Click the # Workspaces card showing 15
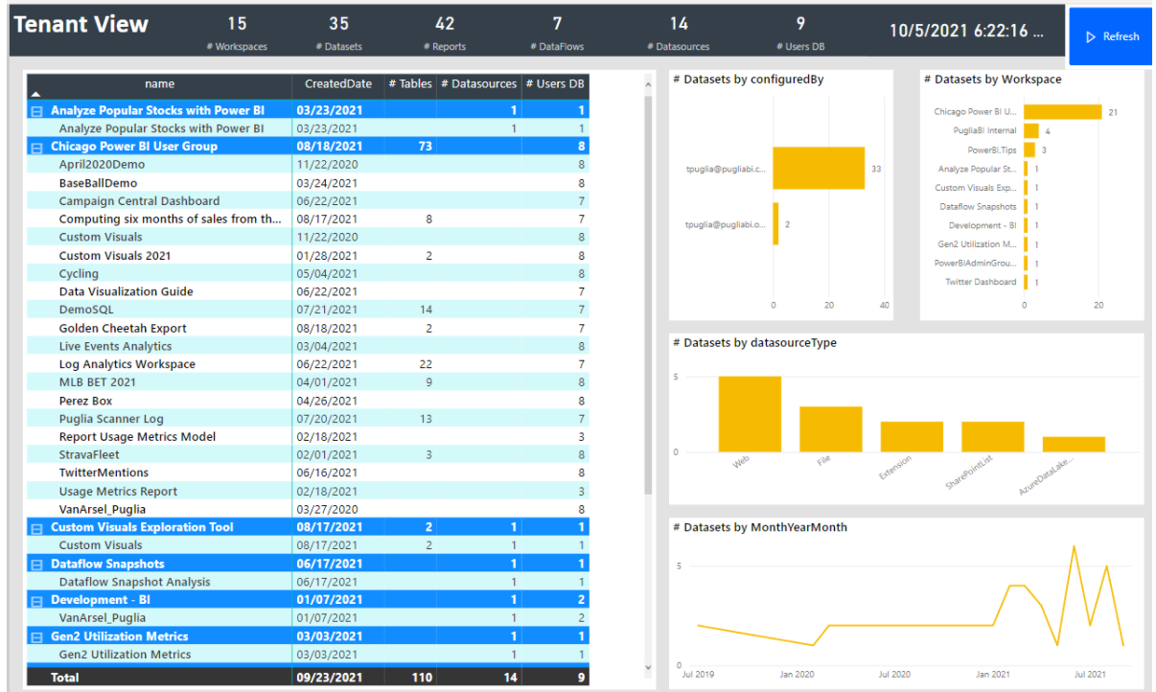1156x692 pixels. click(237, 33)
